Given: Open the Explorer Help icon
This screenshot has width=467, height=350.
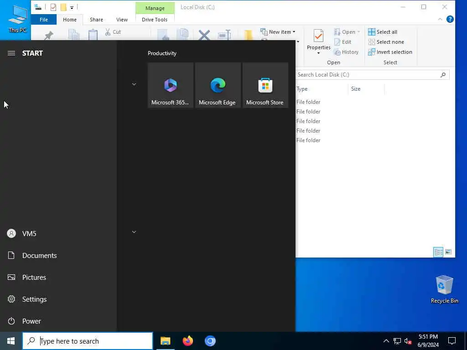Looking at the screenshot, I should coord(450,19).
